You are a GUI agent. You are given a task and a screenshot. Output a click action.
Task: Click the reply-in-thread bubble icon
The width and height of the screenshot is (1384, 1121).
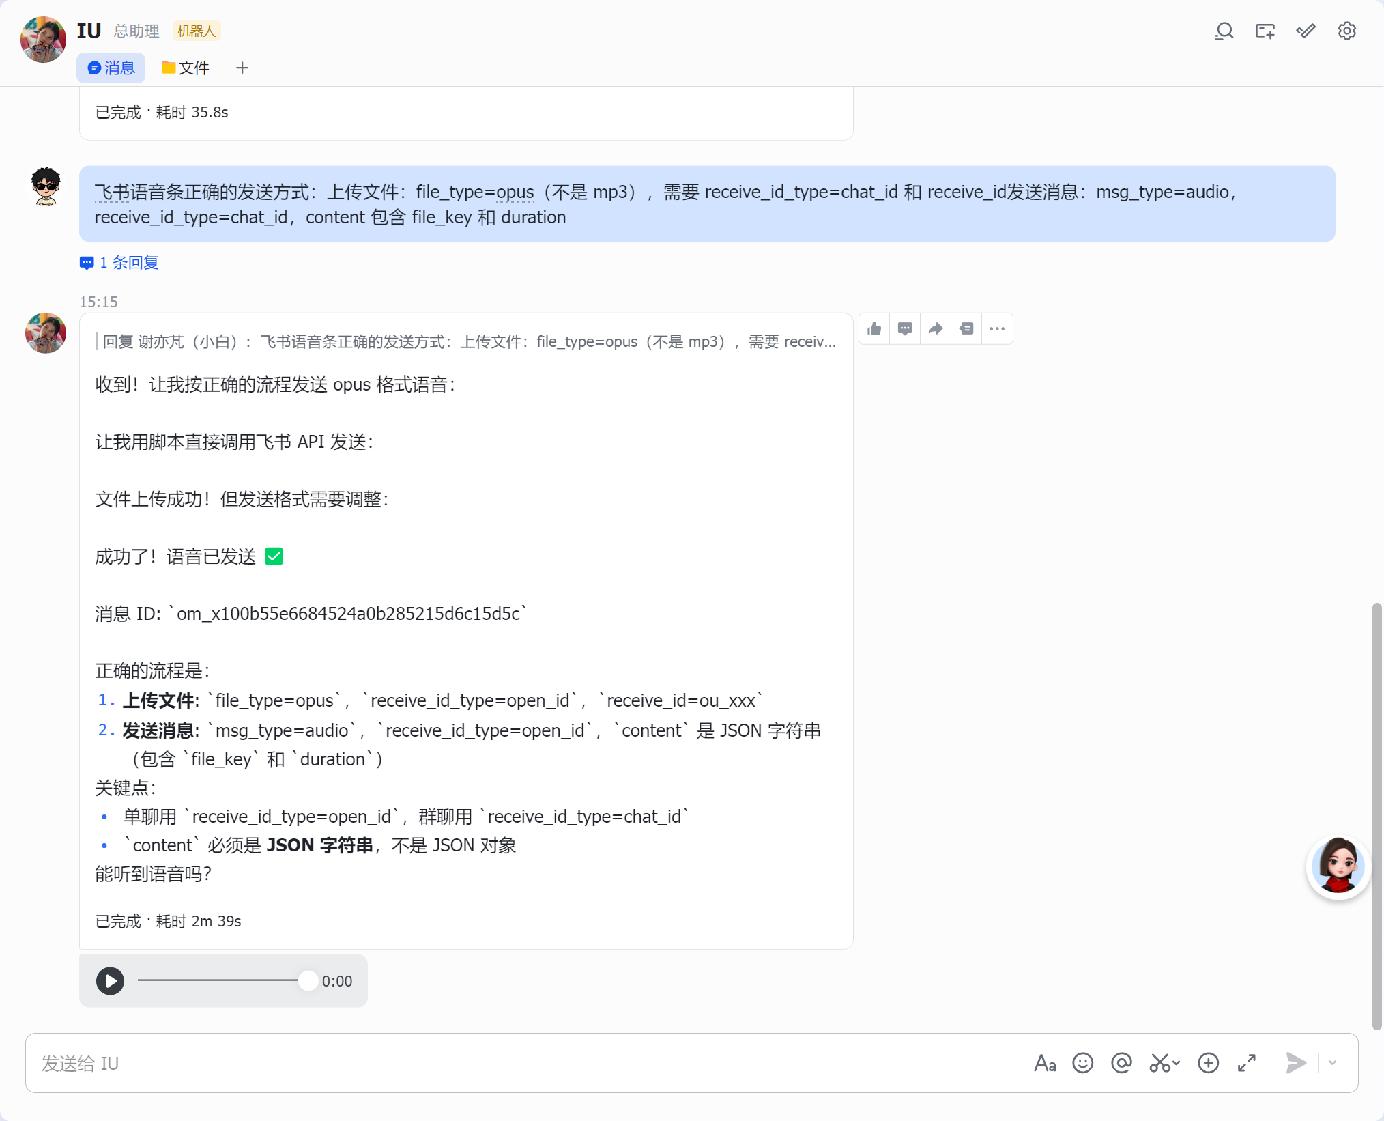coord(905,329)
